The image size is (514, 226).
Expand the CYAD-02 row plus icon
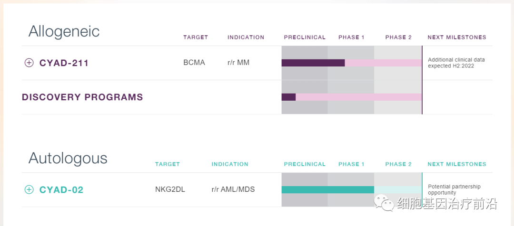coord(29,190)
